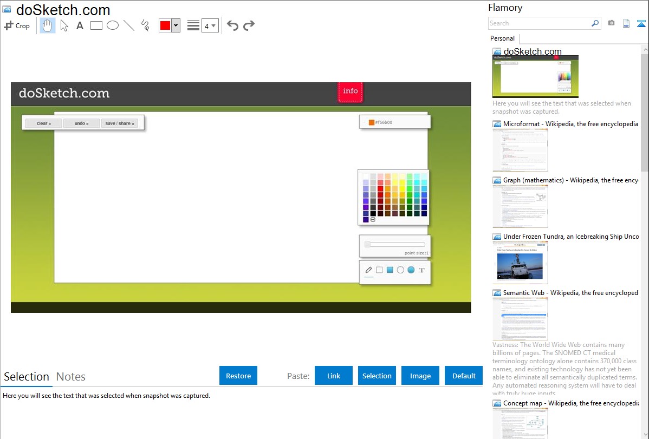Pick the rectangle drawing tool

tap(96, 25)
